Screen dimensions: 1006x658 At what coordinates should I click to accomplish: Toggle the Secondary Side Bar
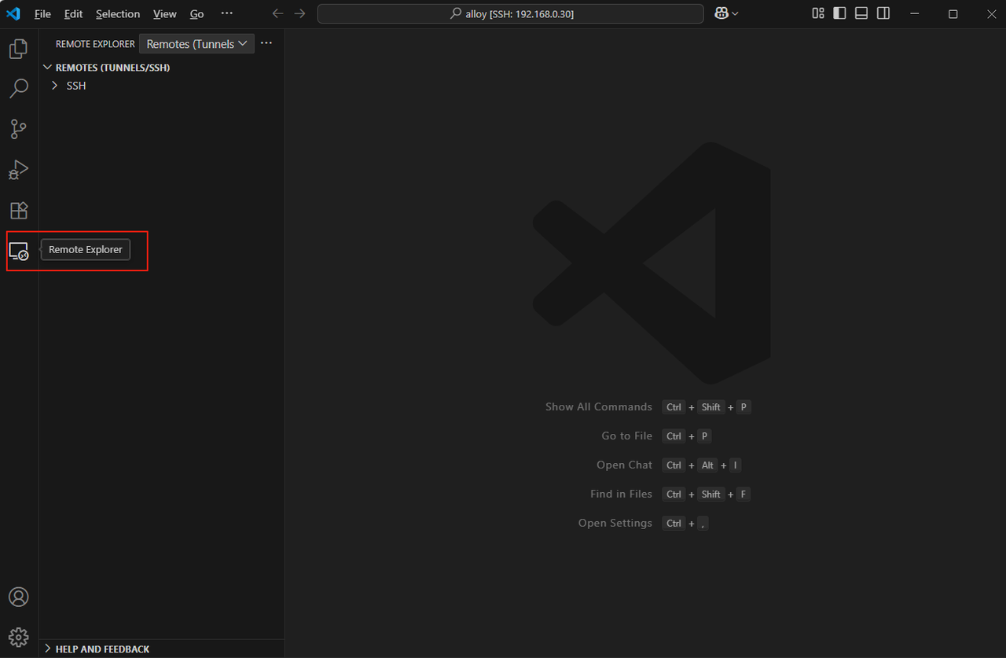click(x=883, y=13)
